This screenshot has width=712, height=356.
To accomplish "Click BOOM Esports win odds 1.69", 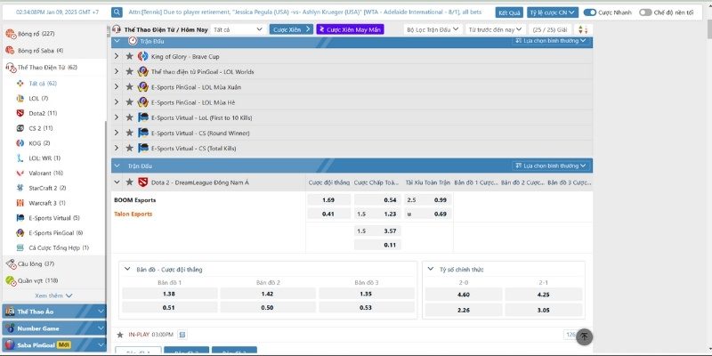I will [x=328, y=199].
